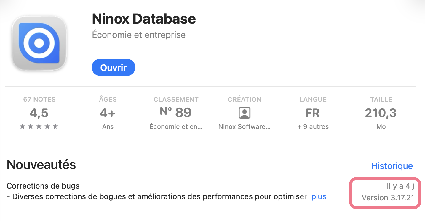Click the '+ 9 autres' languages label

coord(313,127)
